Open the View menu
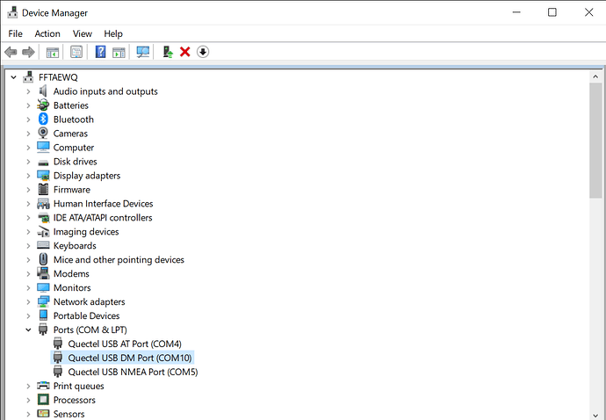This screenshot has height=420, width=606. pos(83,33)
